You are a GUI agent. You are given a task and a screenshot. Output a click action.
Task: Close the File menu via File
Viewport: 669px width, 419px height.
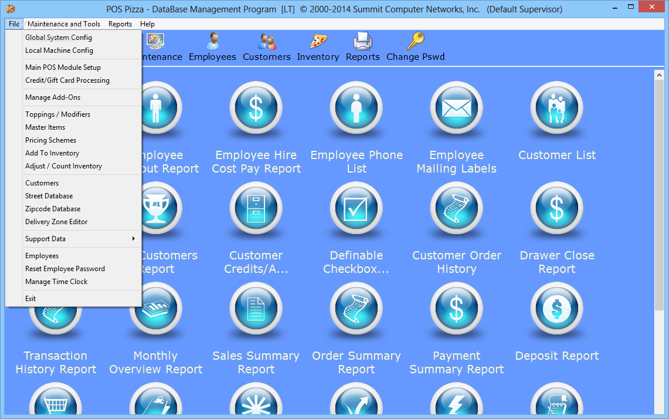tap(14, 24)
